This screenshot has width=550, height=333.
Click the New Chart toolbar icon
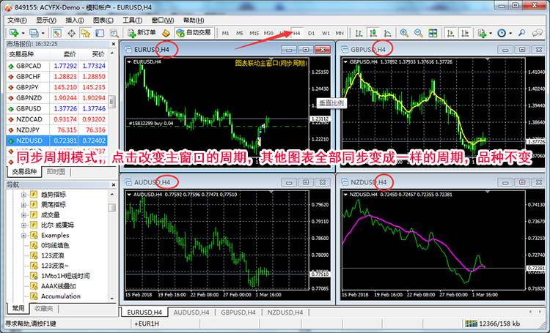(14, 33)
